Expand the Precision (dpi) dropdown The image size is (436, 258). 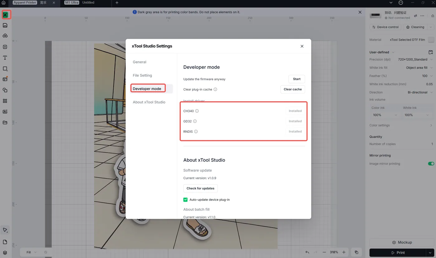point(431,59)
